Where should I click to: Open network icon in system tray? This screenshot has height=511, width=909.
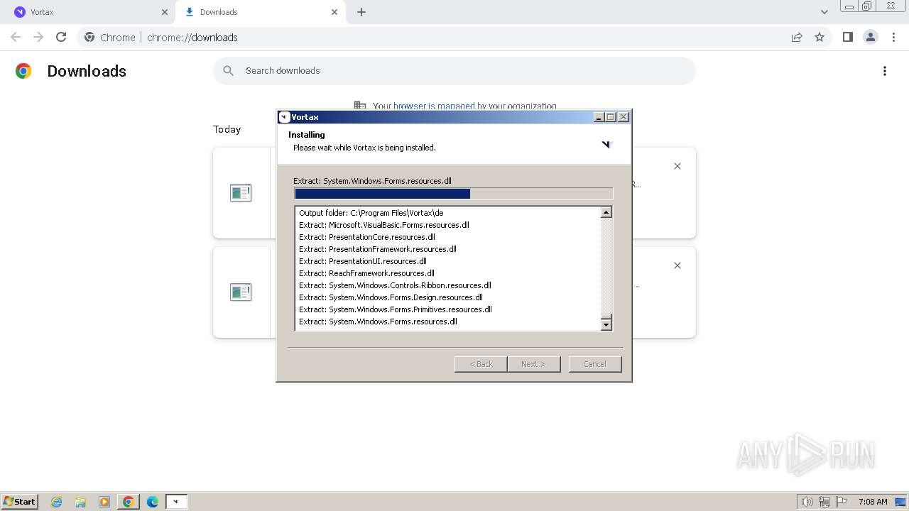pyautogui.click(x=824, y=502)
